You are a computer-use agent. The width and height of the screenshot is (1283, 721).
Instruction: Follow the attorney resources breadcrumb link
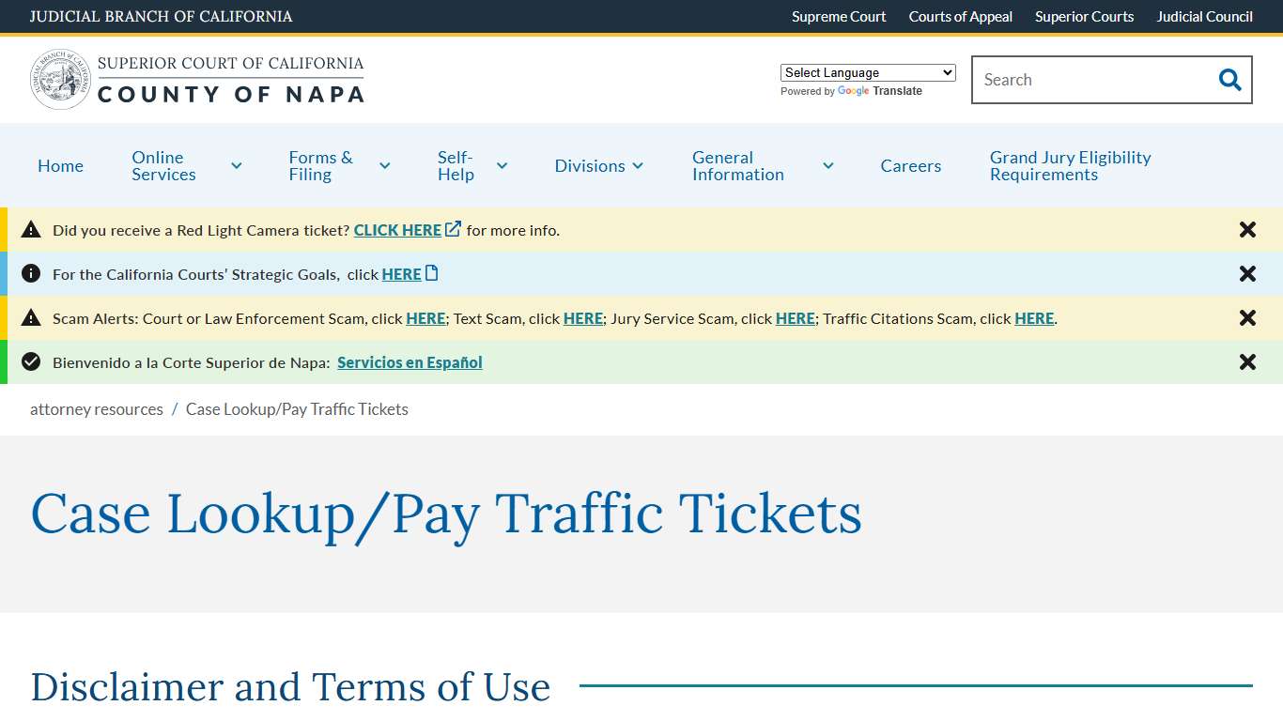pyautogui.click(x=96, y=408)
